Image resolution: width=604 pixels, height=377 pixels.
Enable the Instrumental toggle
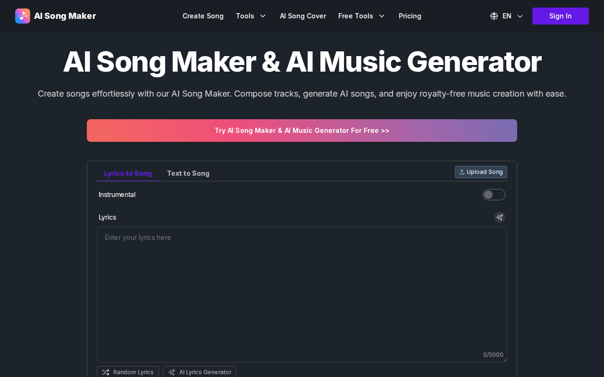tap(494, 195)
